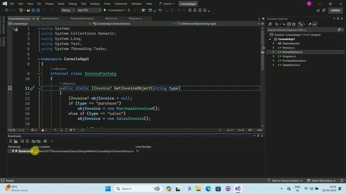Select PurchaseInvoiced.cs in Solution Explorer
Image resolution: width=346 pixels, height=194 pixels.
[x=294, y=61]
